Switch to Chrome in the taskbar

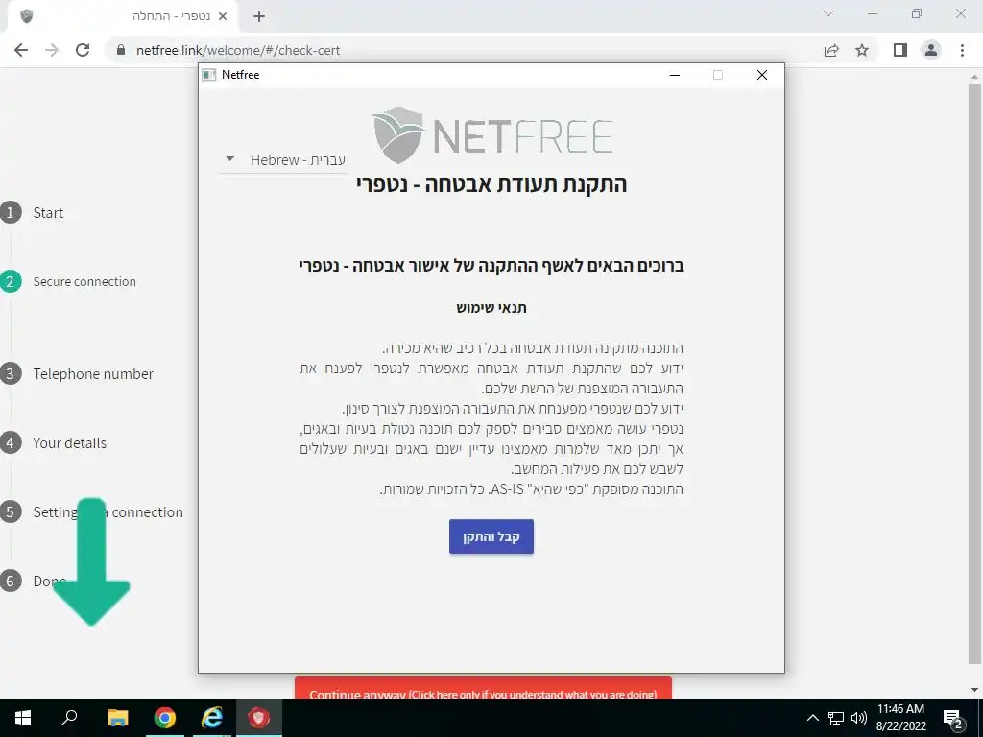point(165,718)
